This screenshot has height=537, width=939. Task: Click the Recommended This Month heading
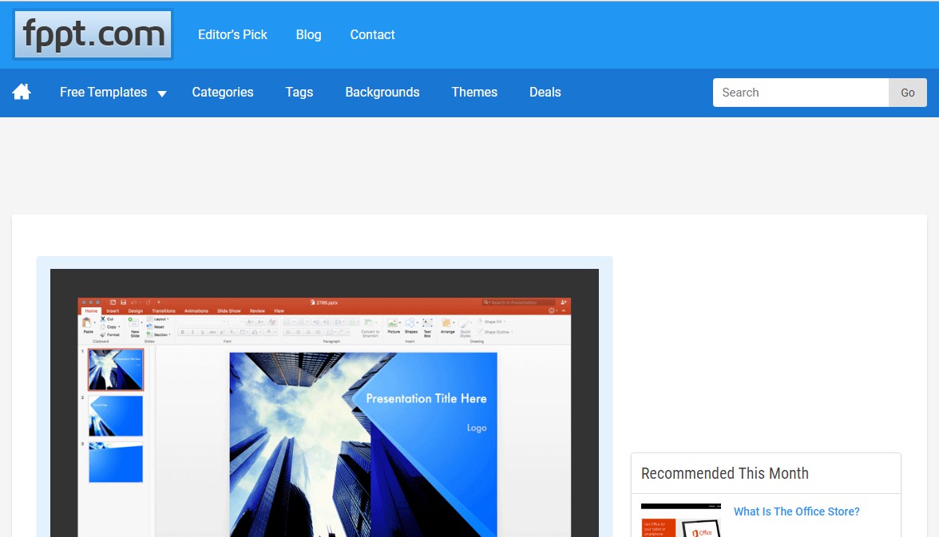pos(725,473)
